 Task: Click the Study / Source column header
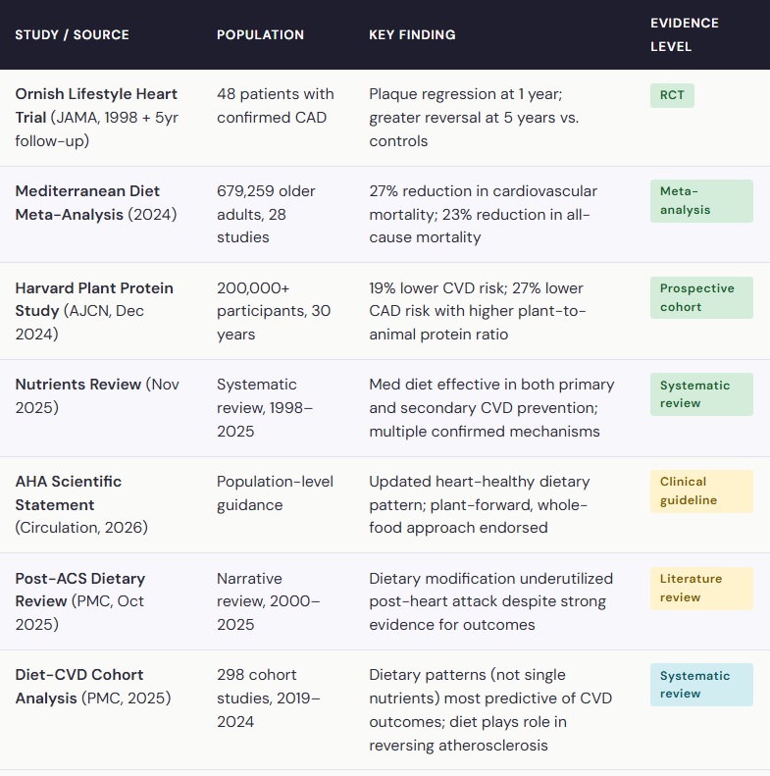pos(72,34)
